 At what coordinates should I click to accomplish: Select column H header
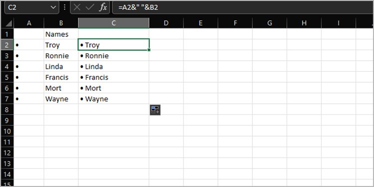coord(304,23)
